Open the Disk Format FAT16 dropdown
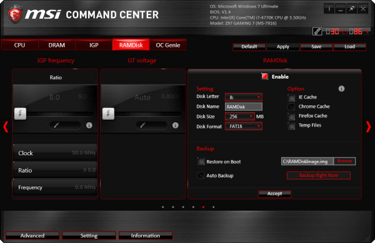Viewport: 375px width, 243px height. coord(244,126)
